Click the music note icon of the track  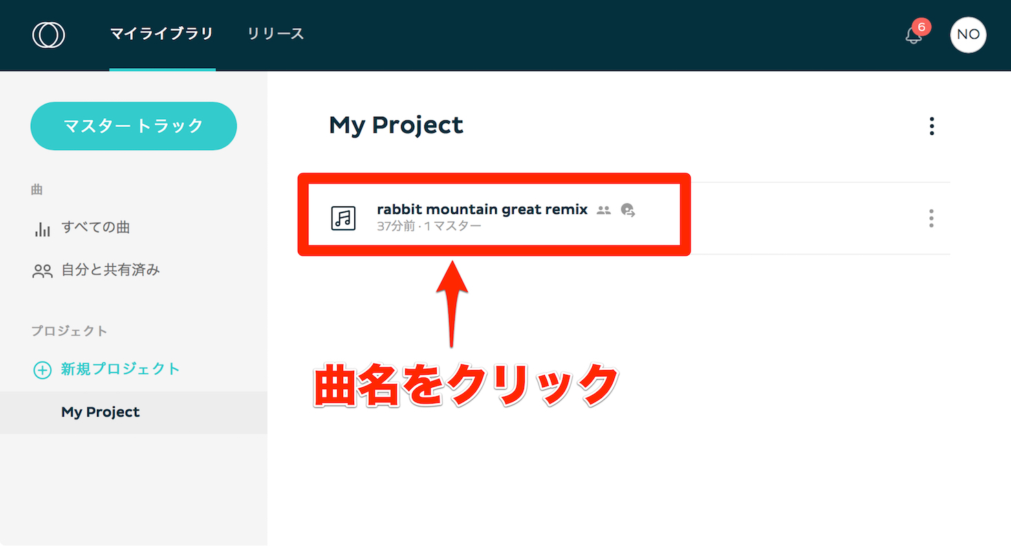(x=343, y=218)
